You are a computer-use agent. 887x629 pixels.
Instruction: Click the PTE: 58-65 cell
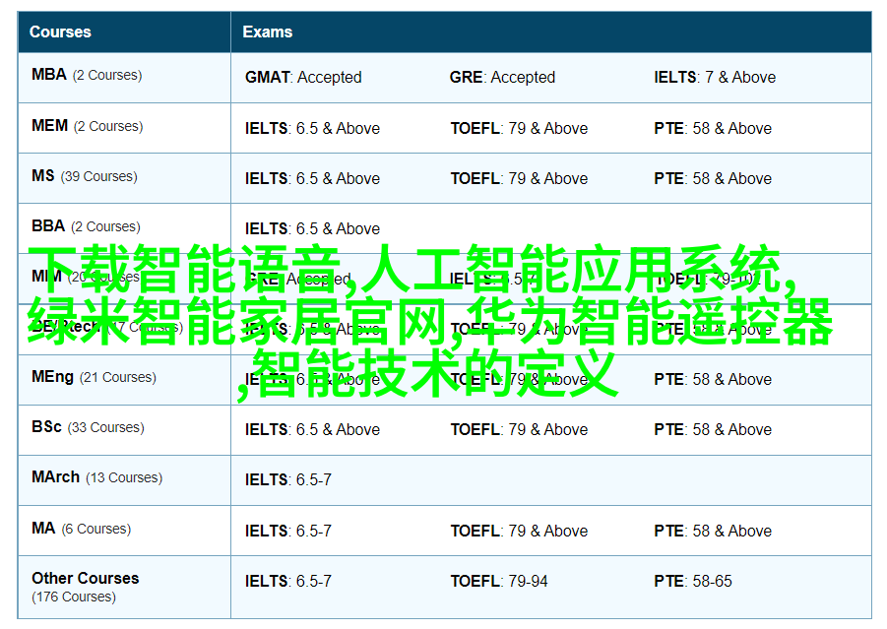[693, 582]
